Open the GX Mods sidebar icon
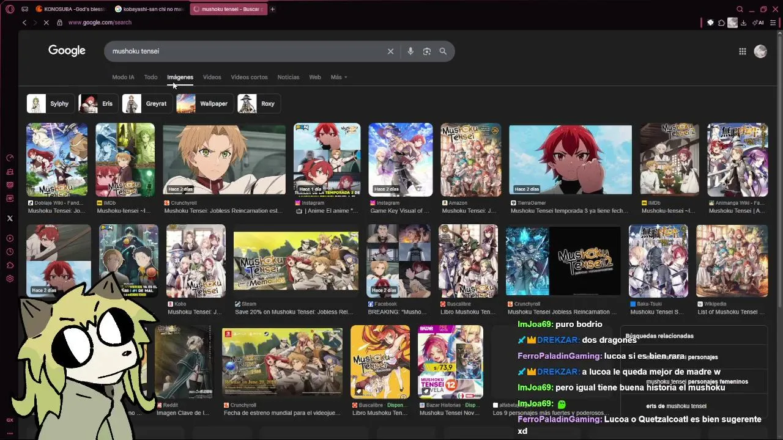783x440 pixels. pyautogui.click(x=10, y=198)
